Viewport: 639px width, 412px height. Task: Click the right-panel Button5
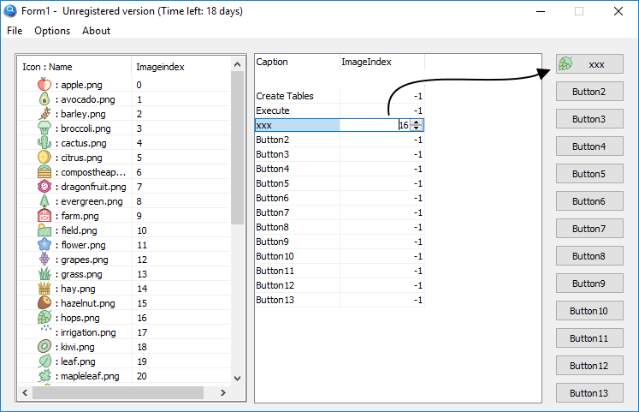[x=589, y=174]
